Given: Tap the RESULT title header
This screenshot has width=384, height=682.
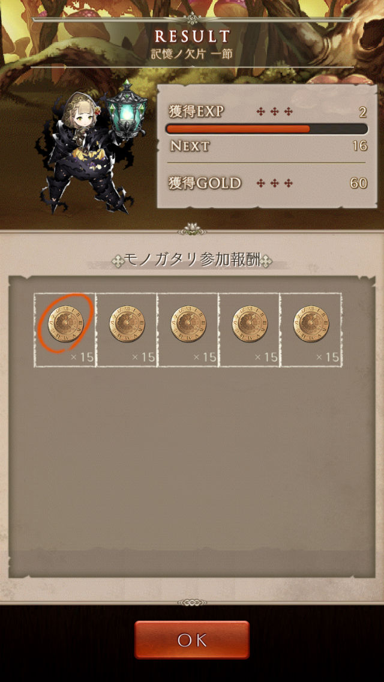Looking at the screenshot, I should (192, 37).
